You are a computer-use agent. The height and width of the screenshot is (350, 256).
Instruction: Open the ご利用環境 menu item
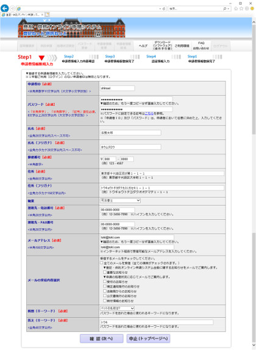[182, 46]
